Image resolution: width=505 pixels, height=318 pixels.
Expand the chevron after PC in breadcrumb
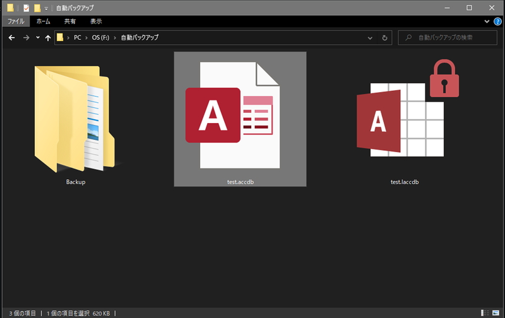(x=86, y=38)
